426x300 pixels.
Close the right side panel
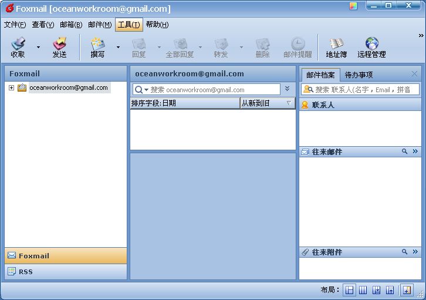click(x=414, y=73)
